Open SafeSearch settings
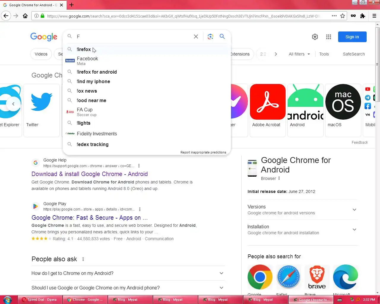380x304 pixels. click(354, 54)
